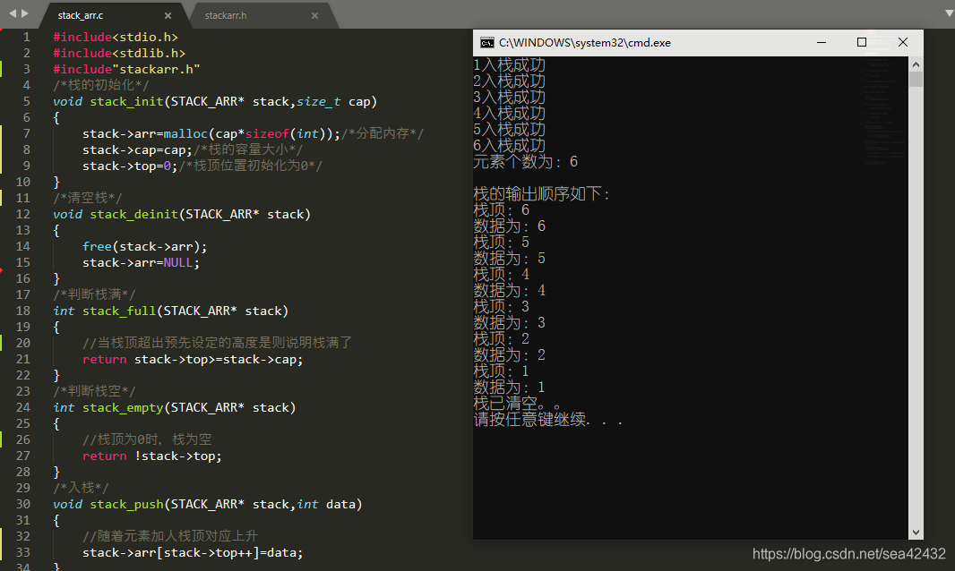Click cmd output line 6入栈成功
This screenshot has height=571, width=955.
(x=509, y=146)
